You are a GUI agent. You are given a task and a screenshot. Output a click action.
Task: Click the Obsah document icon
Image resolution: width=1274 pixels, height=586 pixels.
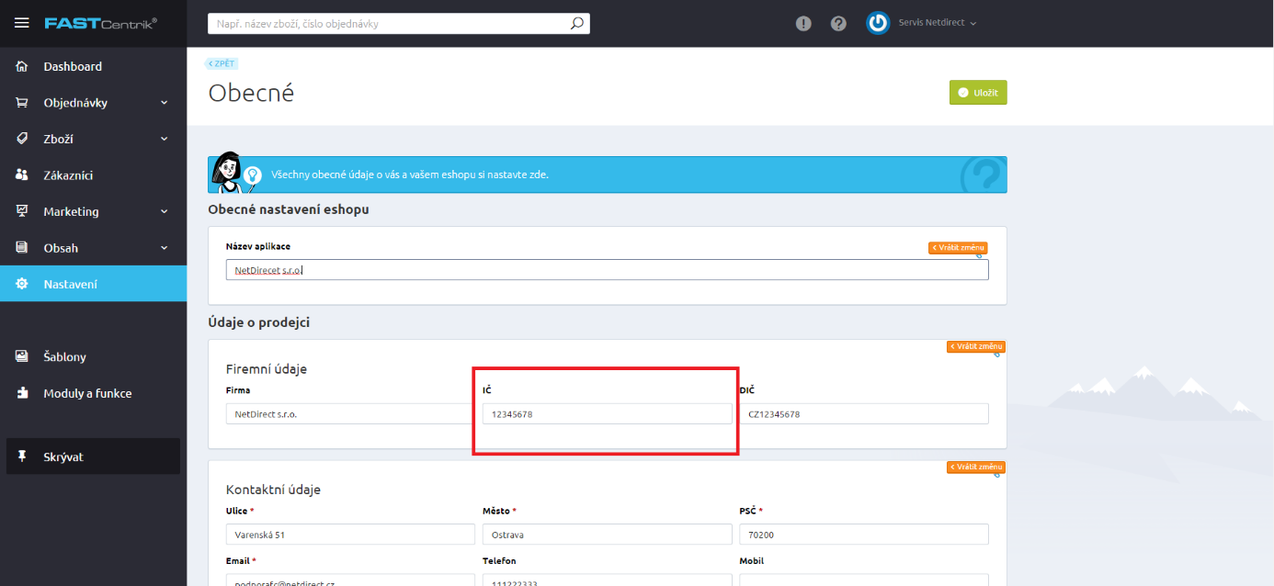pyautogui.click(x=22, y=248)
